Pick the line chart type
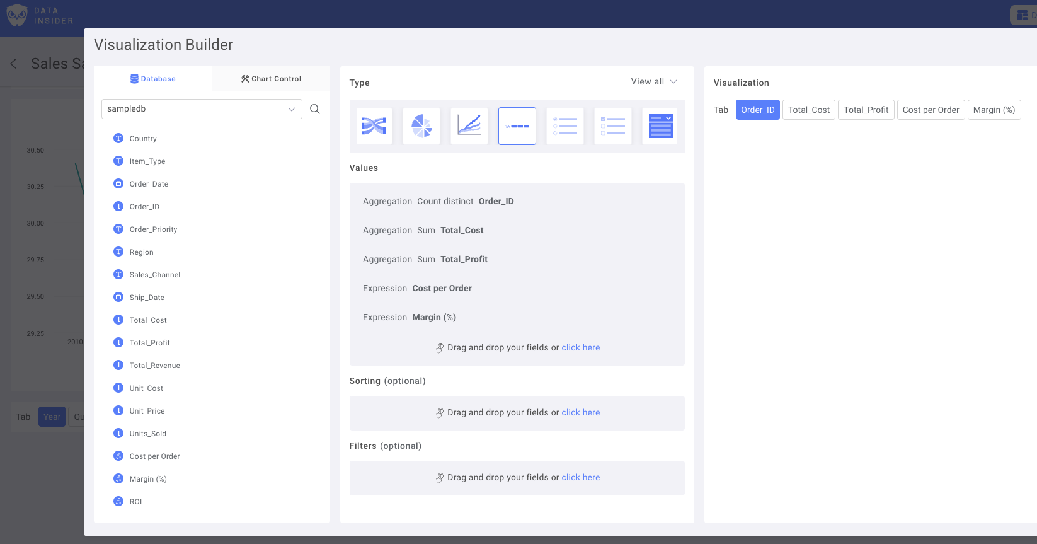The height and width of the screenshot is (544, 1037). (x=469, y=126)
